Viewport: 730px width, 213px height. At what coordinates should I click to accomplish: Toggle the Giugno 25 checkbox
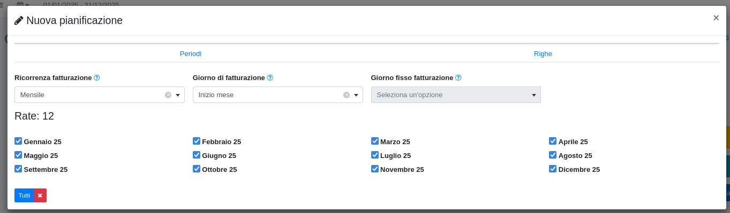(x=197, y=155)
